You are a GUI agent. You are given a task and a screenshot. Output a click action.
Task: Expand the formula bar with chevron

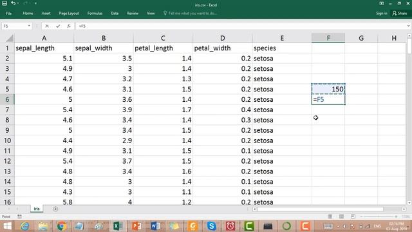tap(408, 26)
